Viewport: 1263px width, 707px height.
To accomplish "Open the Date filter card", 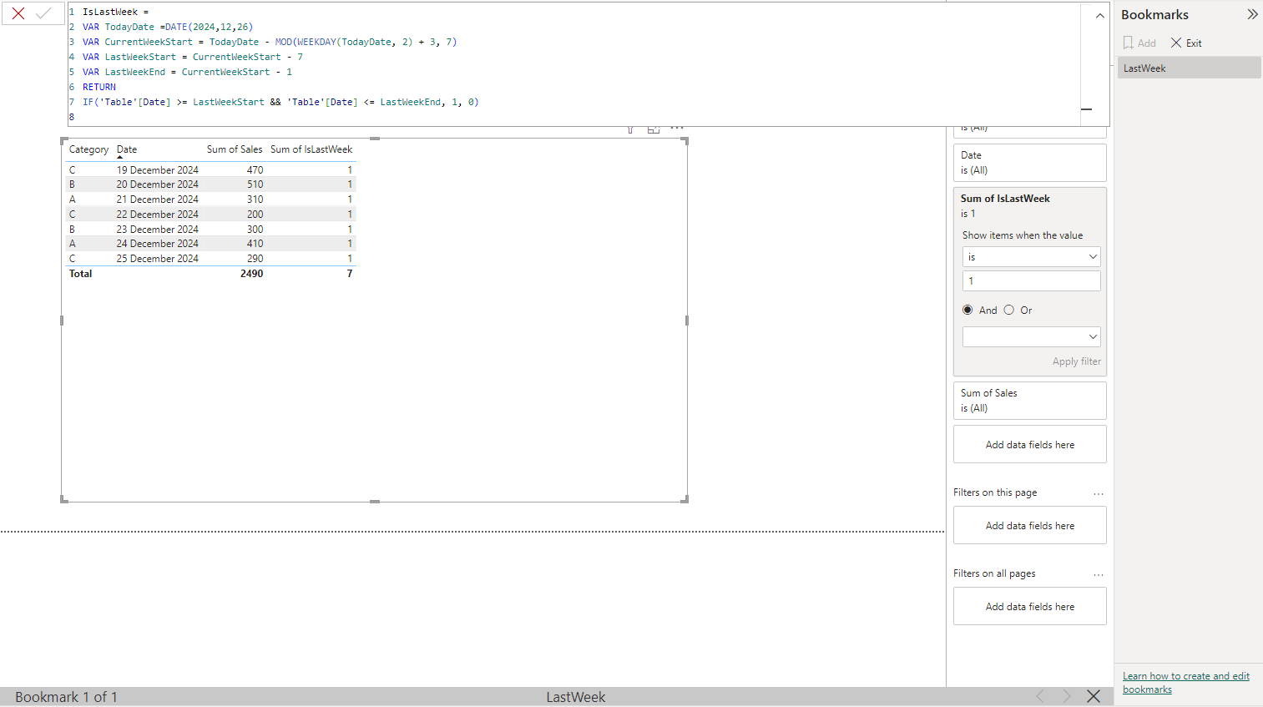I will click(x=1029, y=163).
